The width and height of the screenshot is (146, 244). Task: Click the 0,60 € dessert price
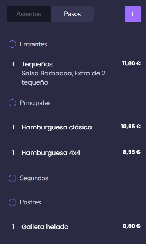[132, 226]
